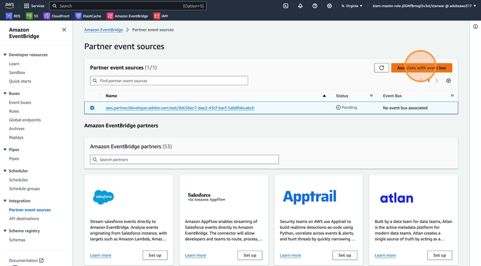The width and height of the screenshot is (481, 266).
Task: Close the Amazon EventBridge side navigation
Action: pyautogui.click(x=64, y=29)
